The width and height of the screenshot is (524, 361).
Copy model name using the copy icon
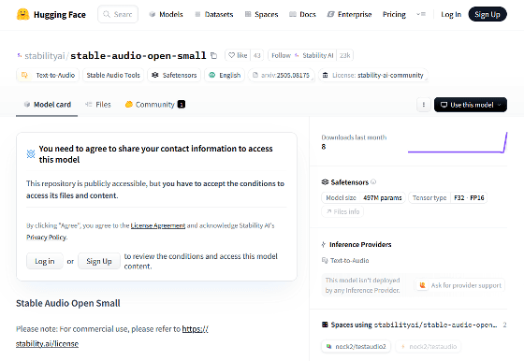pyautogui.click(x=214, y=55)
